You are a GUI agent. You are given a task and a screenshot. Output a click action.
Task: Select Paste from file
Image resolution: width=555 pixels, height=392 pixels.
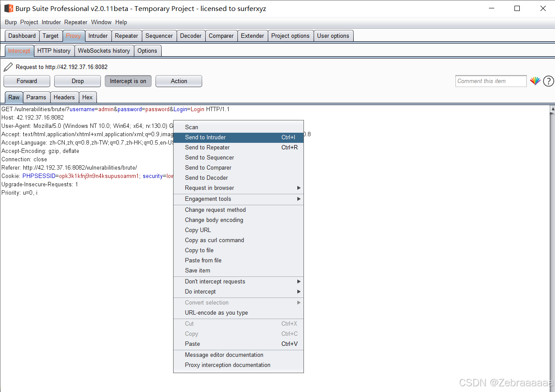238,260
